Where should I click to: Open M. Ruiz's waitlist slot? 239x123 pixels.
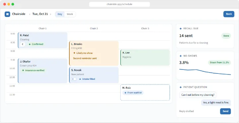(145, 92)
